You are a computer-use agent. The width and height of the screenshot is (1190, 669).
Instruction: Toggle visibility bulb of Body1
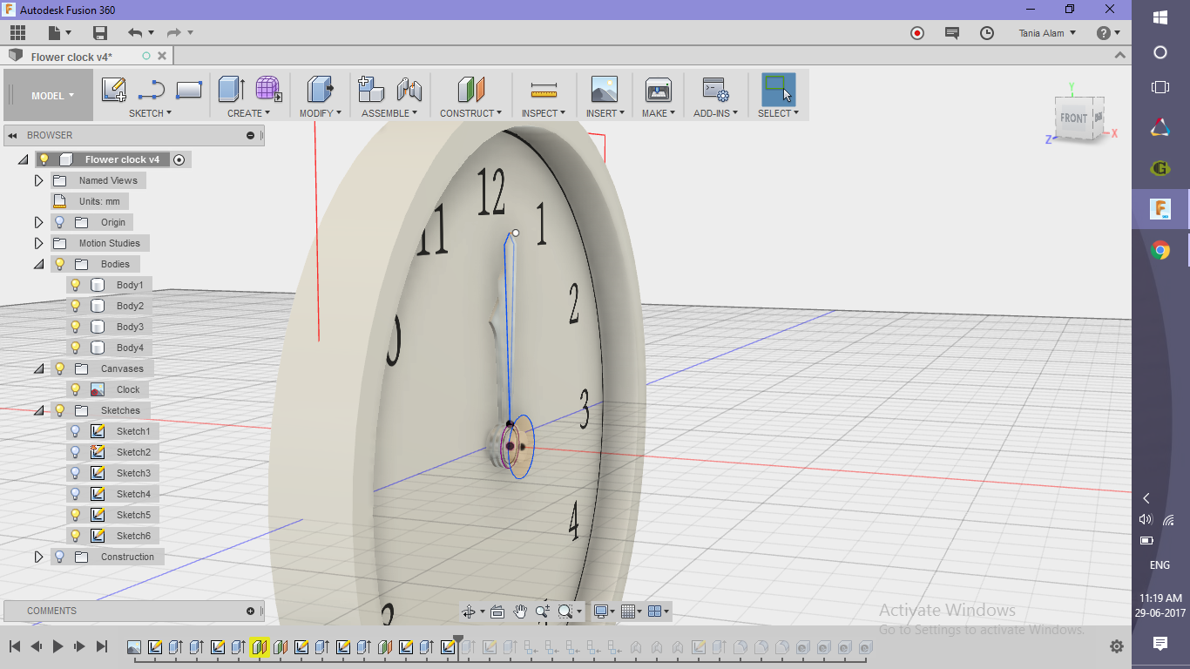click(76, 285)
